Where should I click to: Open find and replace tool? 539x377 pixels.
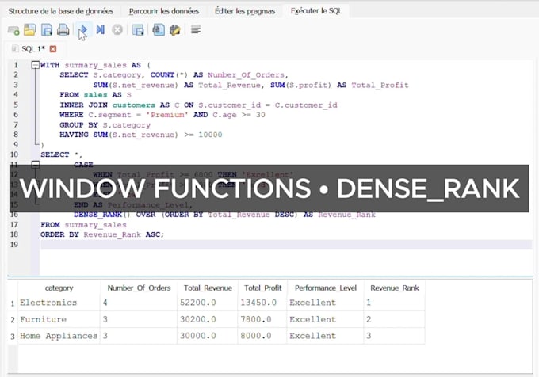tap(175, 30)
